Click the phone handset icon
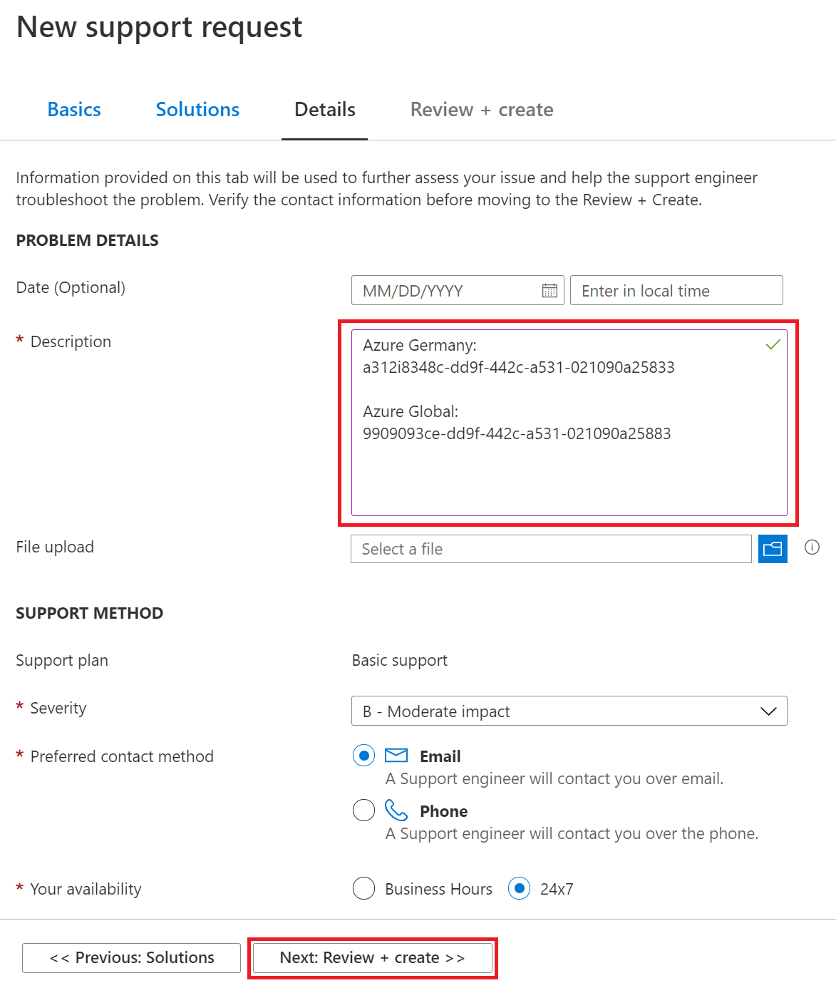 click(x=396, y=810)
